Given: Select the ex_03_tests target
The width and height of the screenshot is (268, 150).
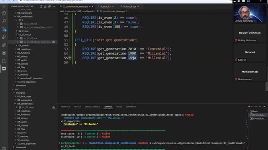Looking at the screenshot, I should 28,107.
